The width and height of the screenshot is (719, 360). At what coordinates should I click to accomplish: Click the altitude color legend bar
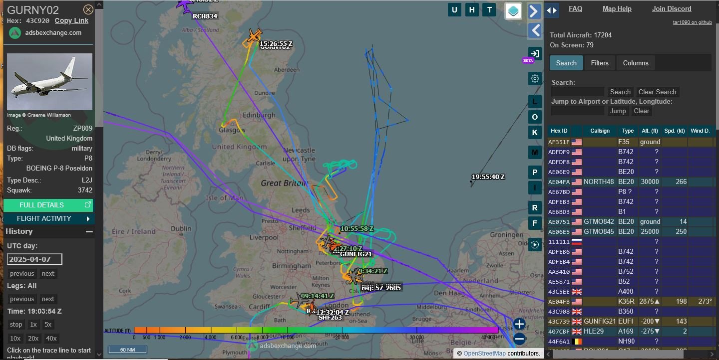(x=316, y=330)
